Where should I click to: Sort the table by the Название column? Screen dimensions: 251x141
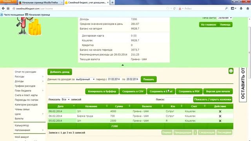coord(92,106)
